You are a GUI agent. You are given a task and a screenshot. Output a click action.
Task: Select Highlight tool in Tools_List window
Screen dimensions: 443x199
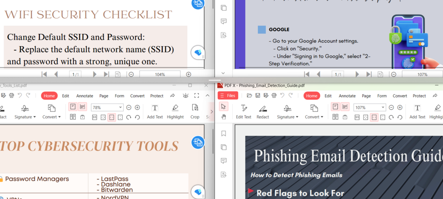tap(175, 111)
